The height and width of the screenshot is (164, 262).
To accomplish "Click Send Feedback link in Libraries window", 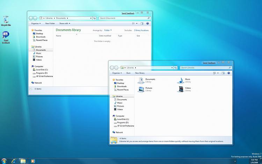I will pyautogui.click(x=209, y=63).
